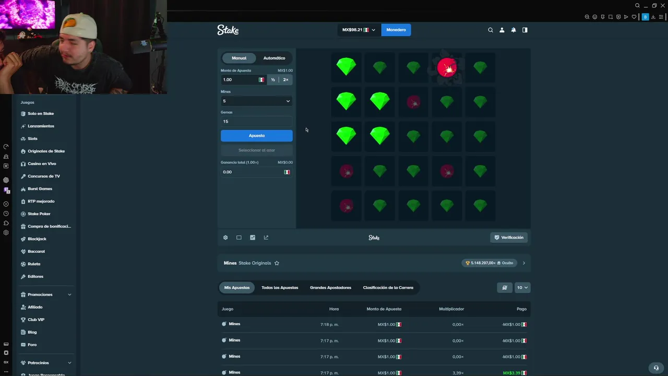
Task: Click the MX$3.39 winning payout cell
Action: (515, 373)
